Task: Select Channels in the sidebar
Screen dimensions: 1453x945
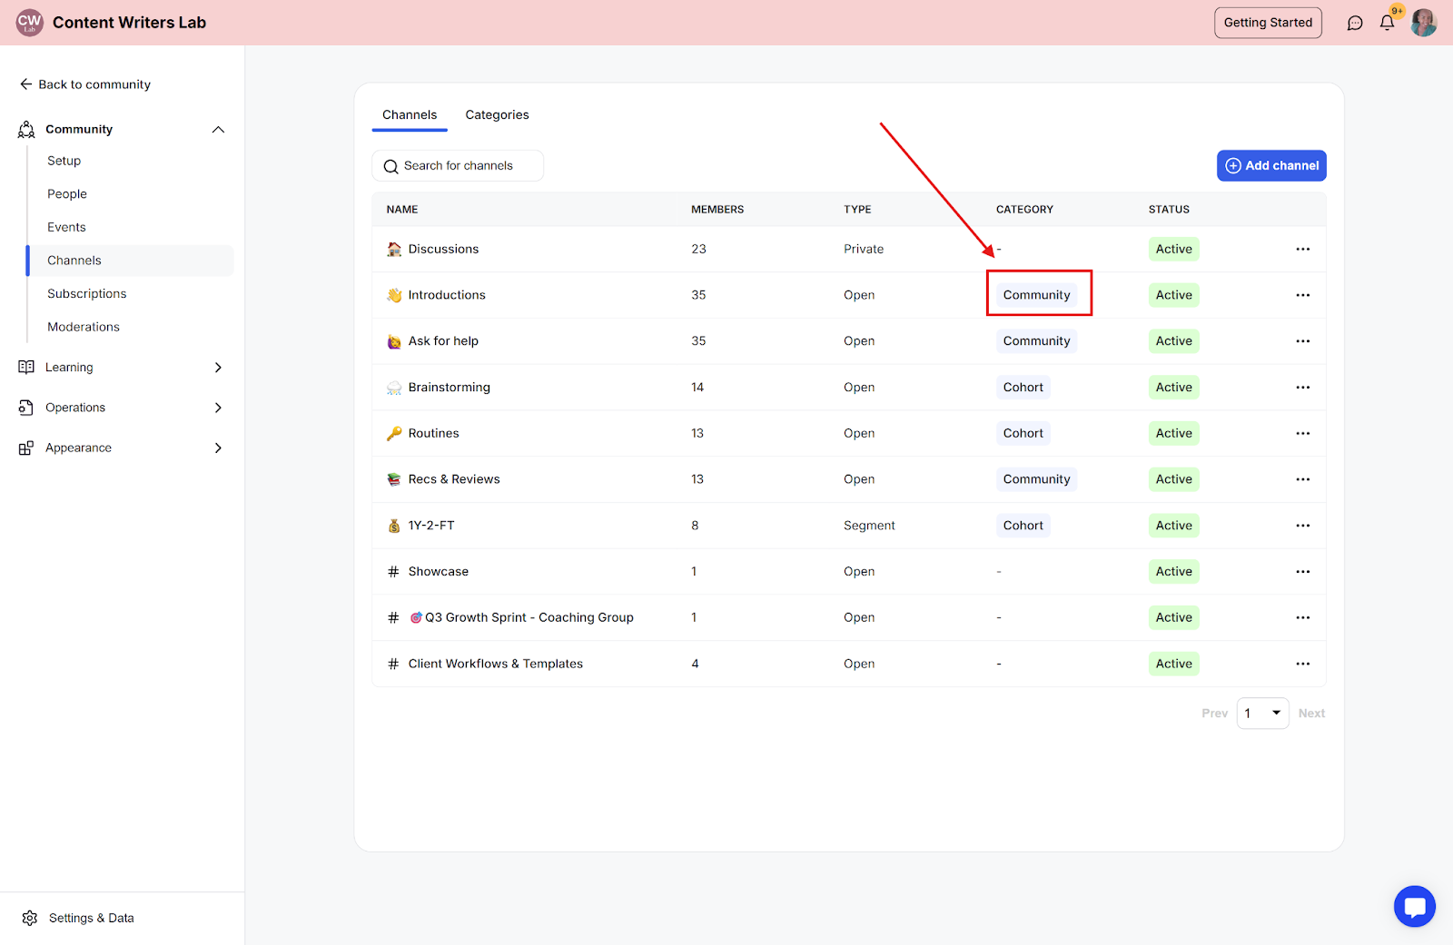Action: [130, 261]
